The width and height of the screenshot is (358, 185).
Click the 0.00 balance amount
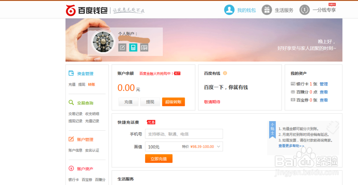pos(126,88)
